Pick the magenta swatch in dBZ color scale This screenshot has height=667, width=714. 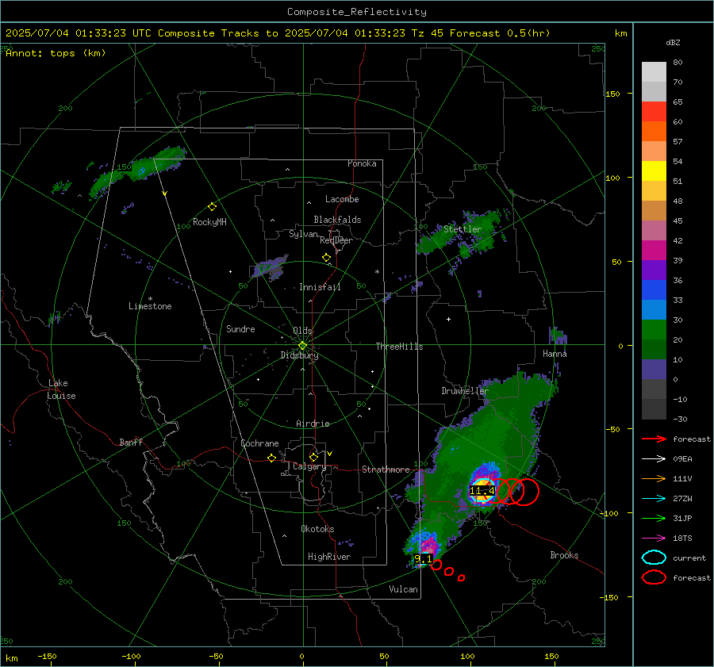coord(654,251)
